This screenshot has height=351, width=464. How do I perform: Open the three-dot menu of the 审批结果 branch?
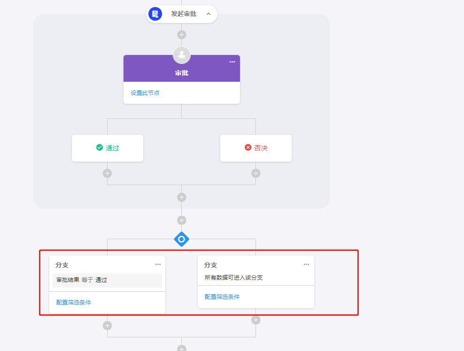tap(158, 264)
